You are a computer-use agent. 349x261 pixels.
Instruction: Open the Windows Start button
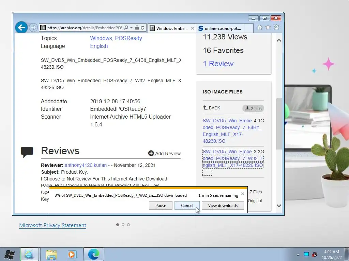point(9,254)
